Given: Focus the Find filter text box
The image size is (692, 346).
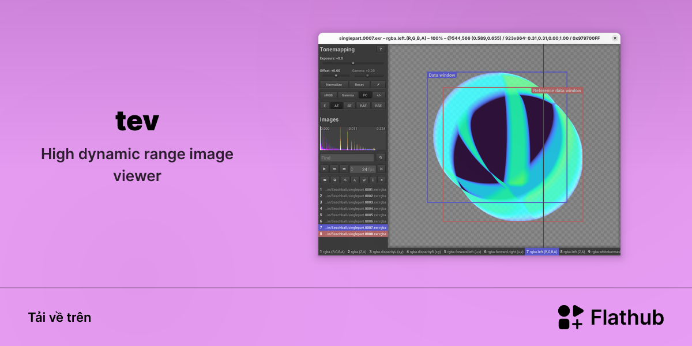Looking at the screenshot, I should pos(347,157).
